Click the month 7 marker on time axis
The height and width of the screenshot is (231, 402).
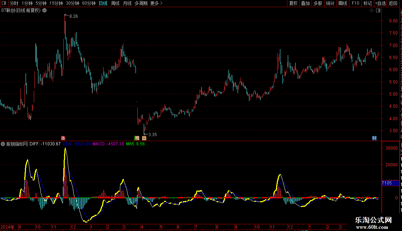[x=196, y=227]
